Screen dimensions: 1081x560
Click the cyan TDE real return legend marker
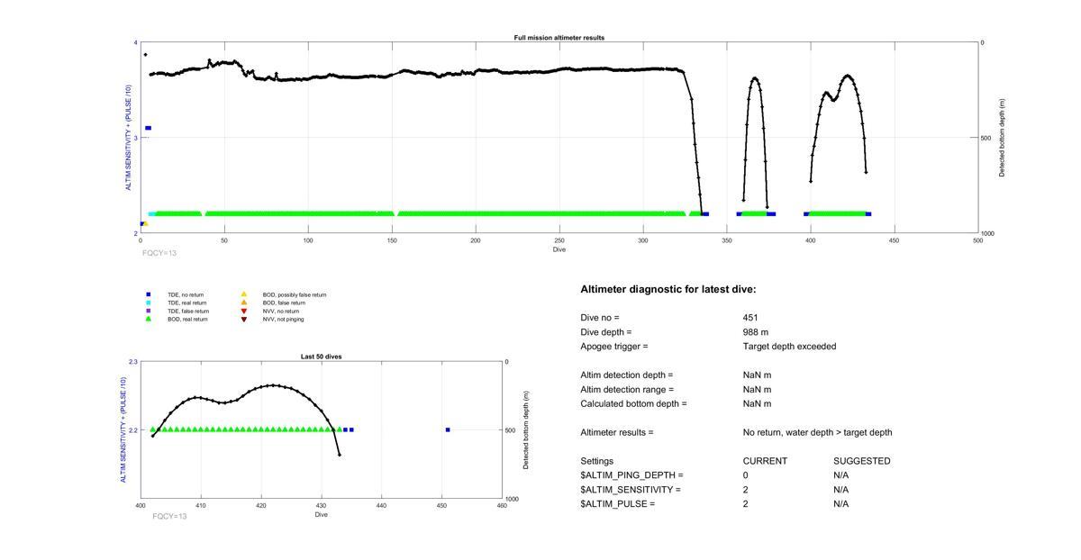pos(149,303)
